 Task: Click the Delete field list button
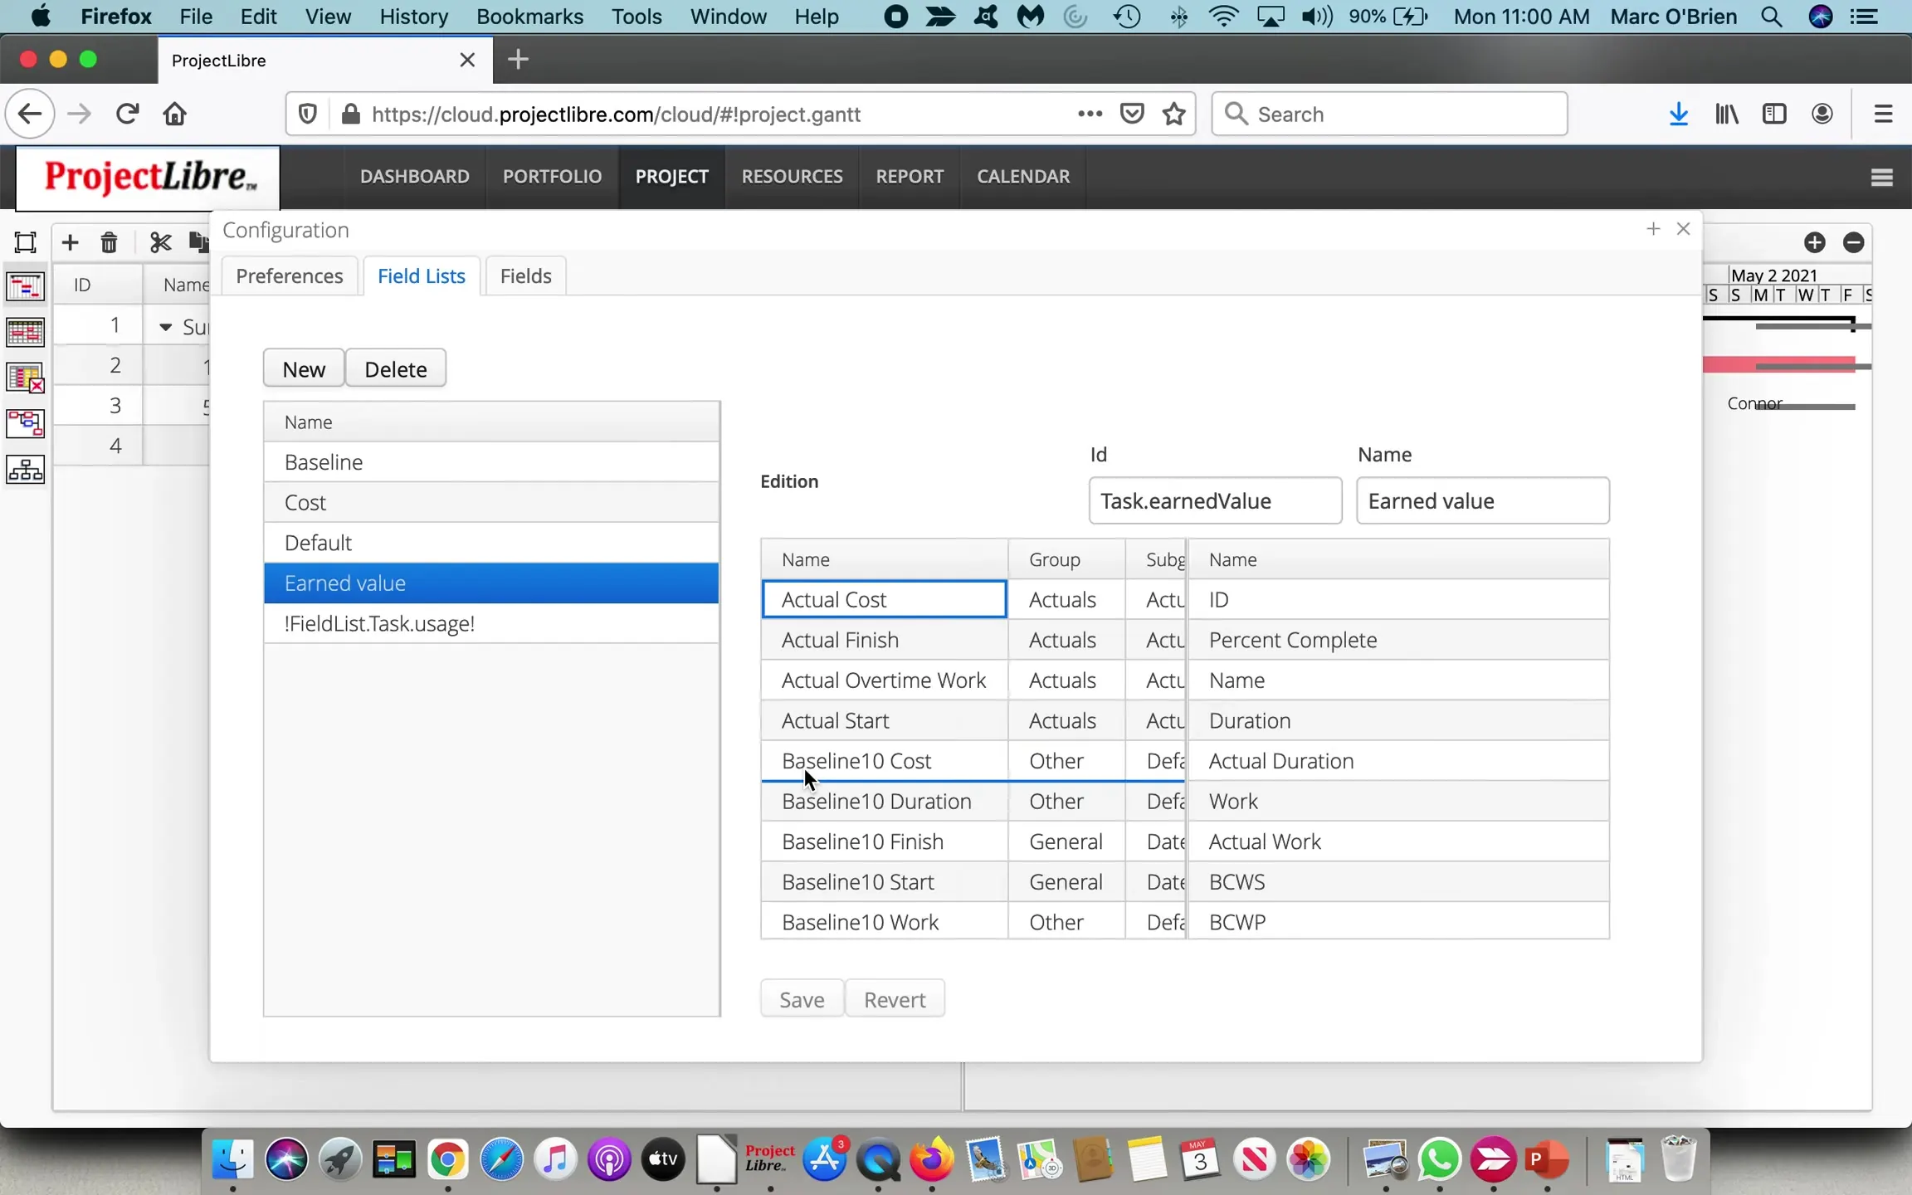click(x=396, y=368)
